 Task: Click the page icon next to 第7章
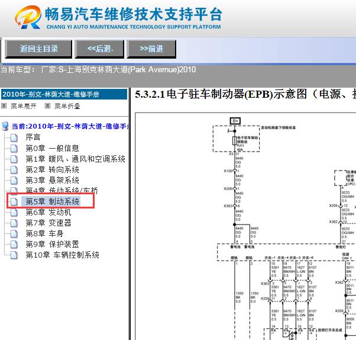click(x=14, y=223)
